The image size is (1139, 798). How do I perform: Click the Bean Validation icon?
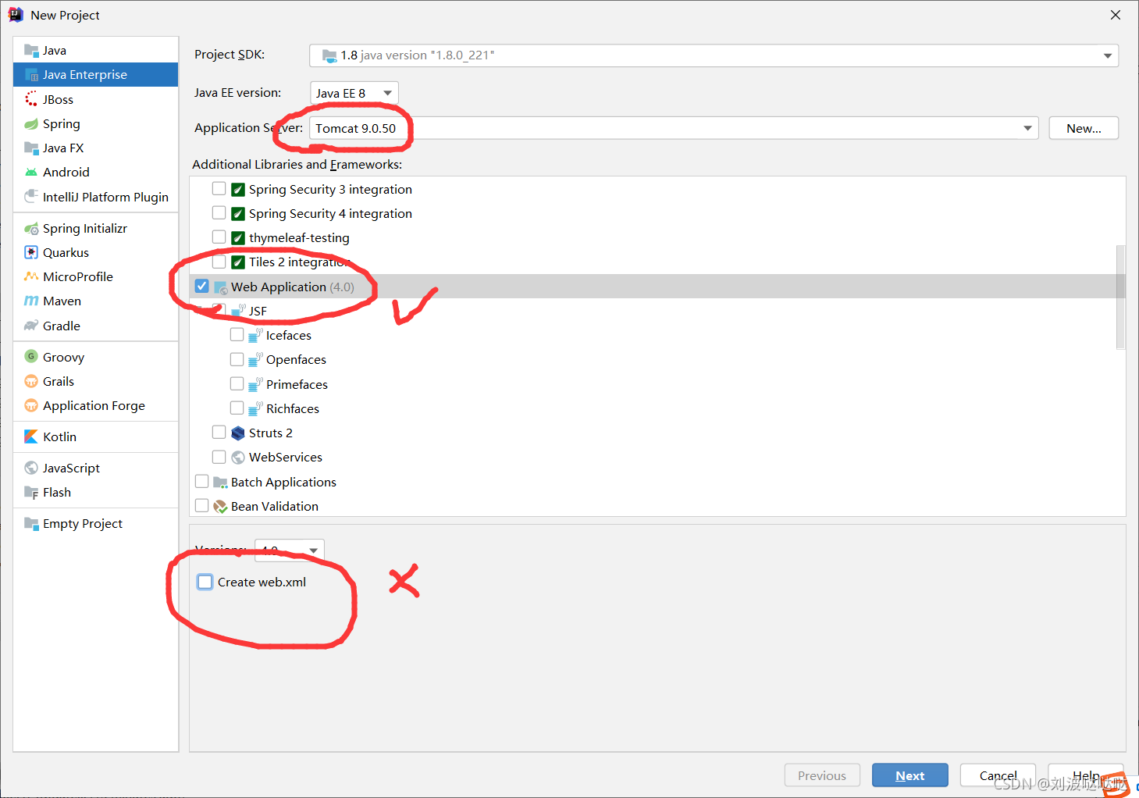(220, 507)
